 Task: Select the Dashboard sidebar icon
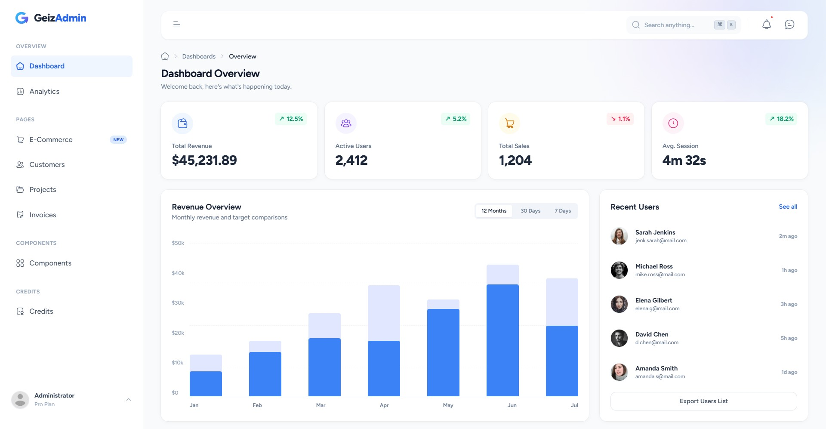(20, 66)
